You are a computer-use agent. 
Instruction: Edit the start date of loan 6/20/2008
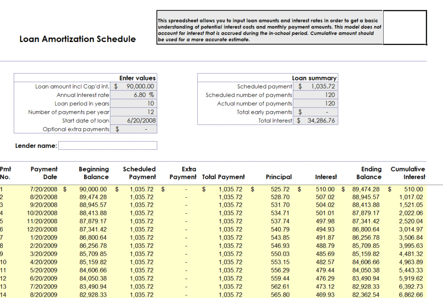tap(133, 120)
